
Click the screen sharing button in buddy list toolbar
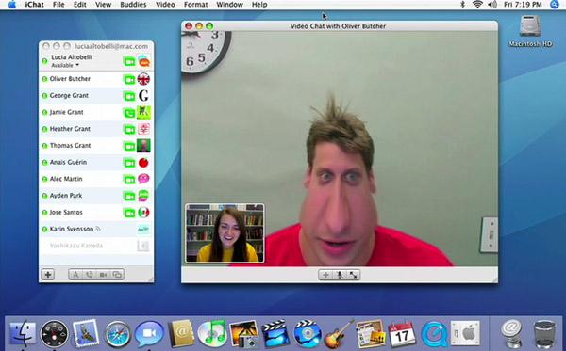[x=117, y=275]
